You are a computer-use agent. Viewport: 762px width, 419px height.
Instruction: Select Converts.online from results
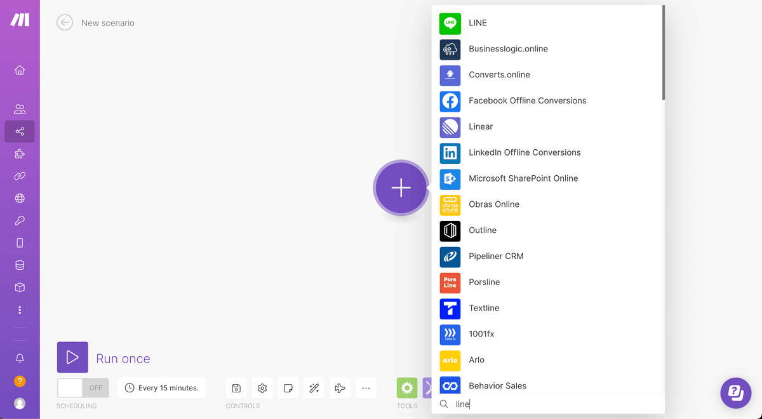point(548,75)
